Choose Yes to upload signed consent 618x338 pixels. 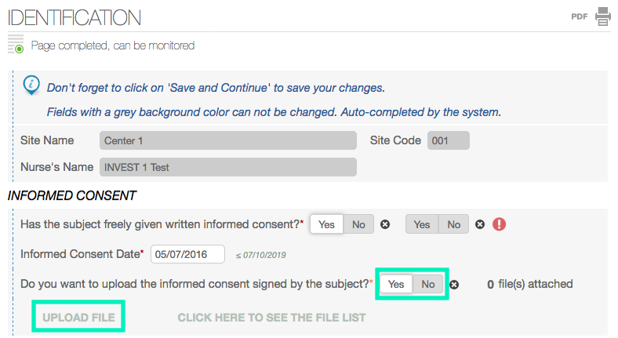[396, 284]
